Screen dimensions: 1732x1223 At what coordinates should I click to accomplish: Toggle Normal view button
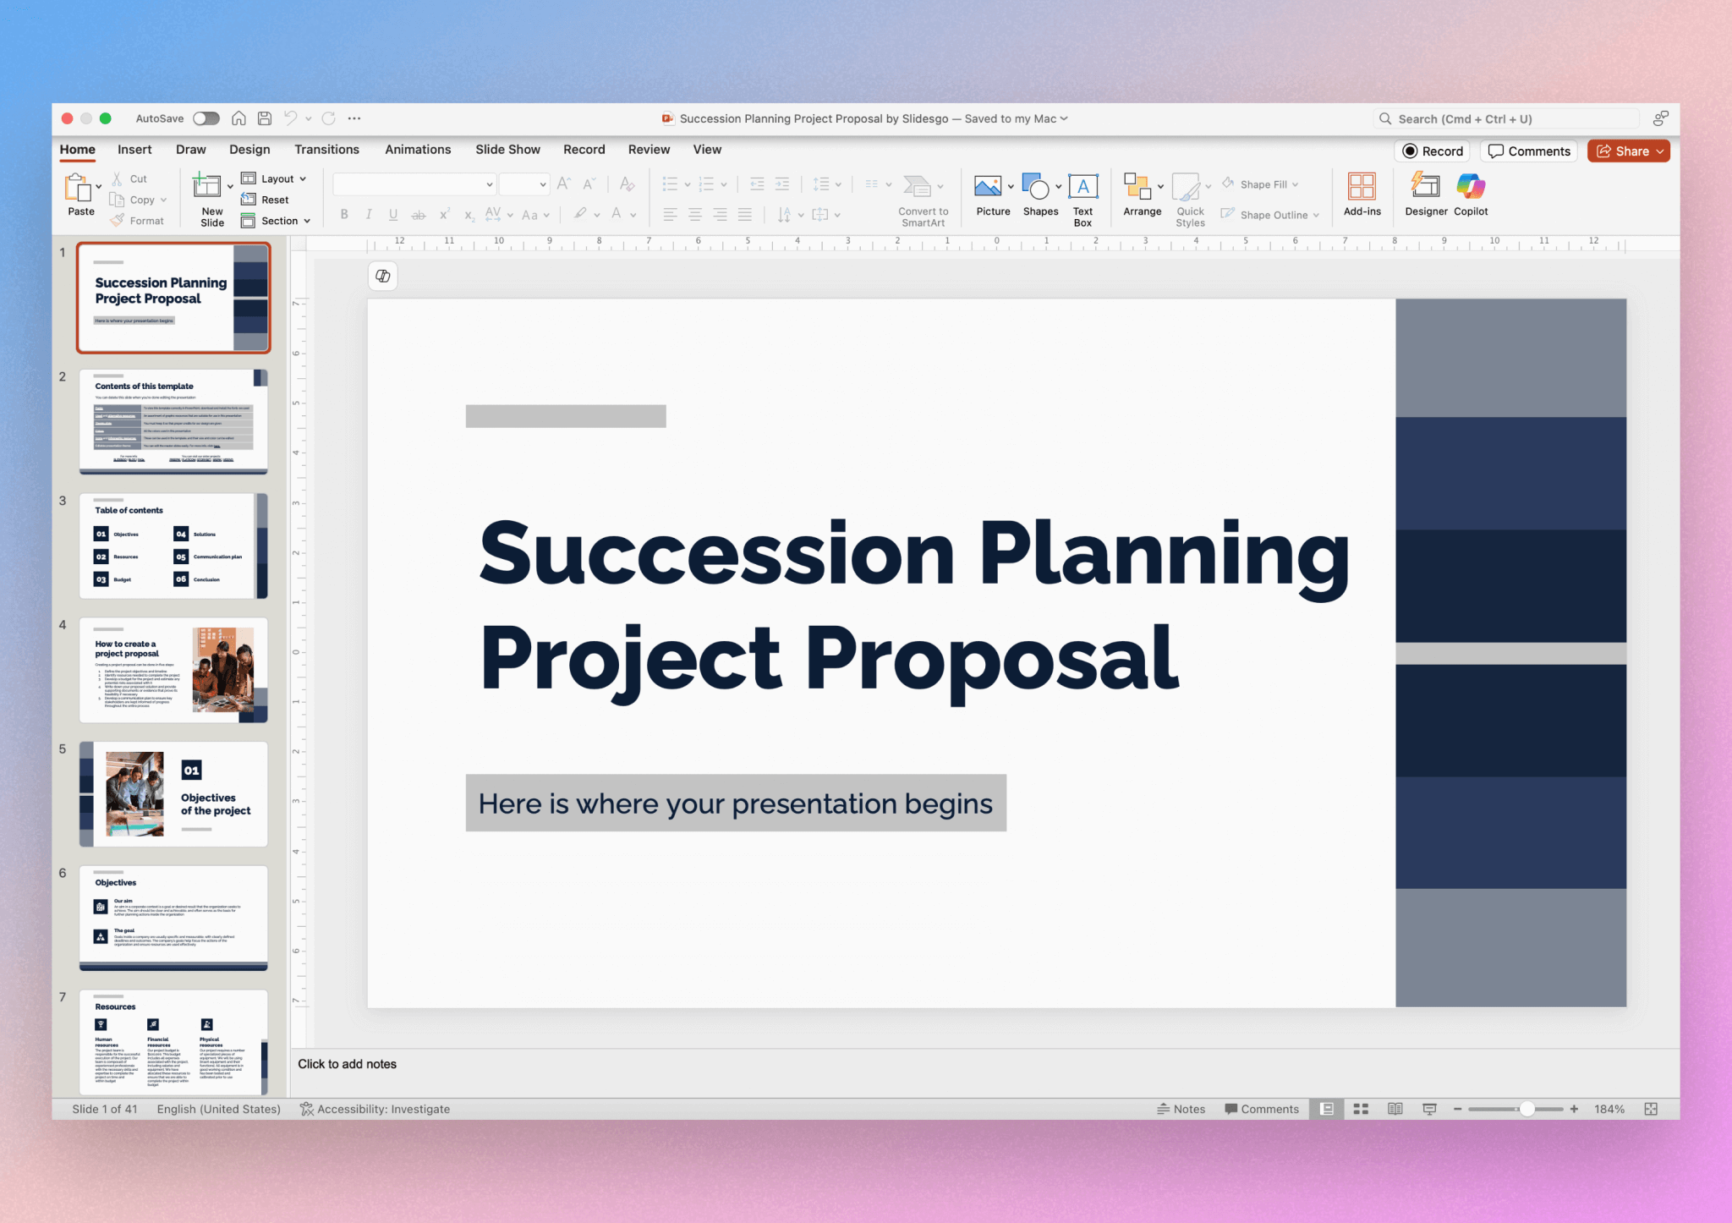[x=1327, y=1109]
